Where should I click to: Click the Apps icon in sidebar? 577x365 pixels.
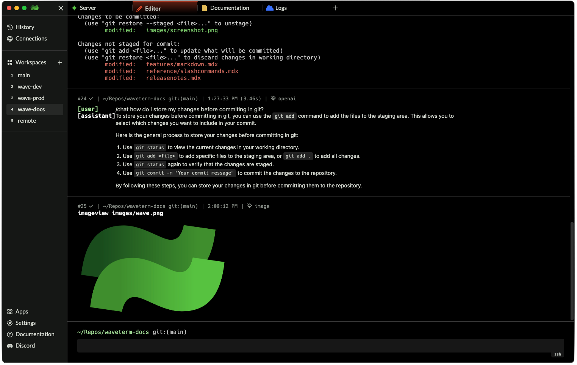(x=10, y=312)
